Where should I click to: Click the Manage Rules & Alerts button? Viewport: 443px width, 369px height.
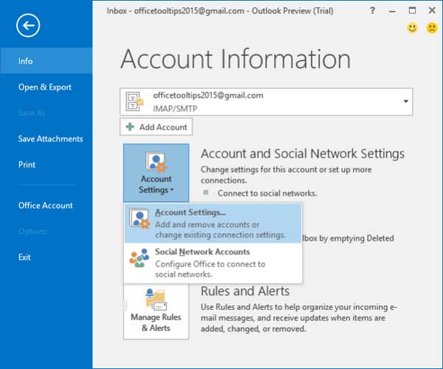pyautogui.click(x=156, y=311)
